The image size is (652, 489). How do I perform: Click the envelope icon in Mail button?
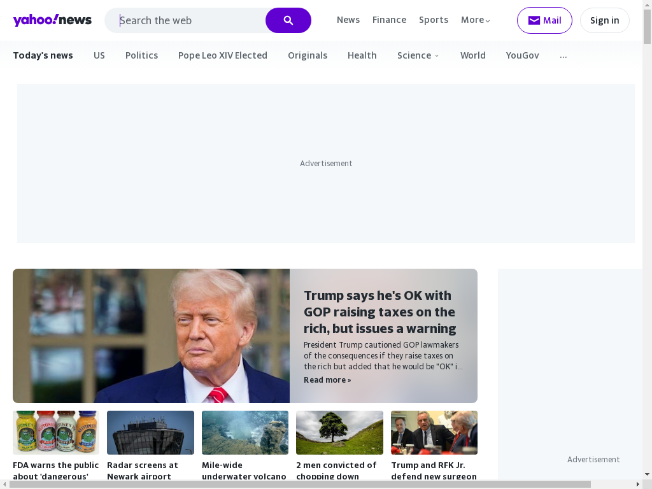(x=534, y=20)
